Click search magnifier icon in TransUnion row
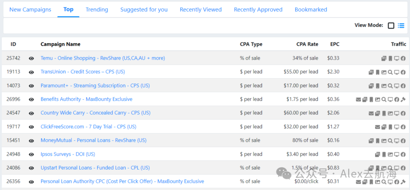410x190 pixels. click(390, 72)
